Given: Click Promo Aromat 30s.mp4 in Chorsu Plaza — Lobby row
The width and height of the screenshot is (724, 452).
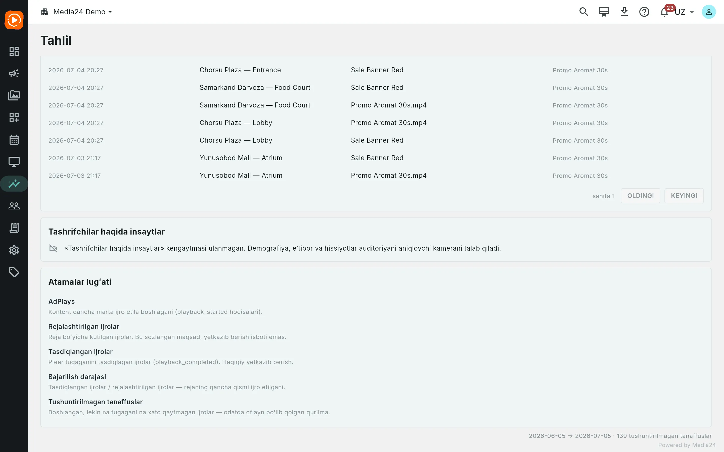Looking at the screenshot, I should pyautogui.click(x=389, y=123).
